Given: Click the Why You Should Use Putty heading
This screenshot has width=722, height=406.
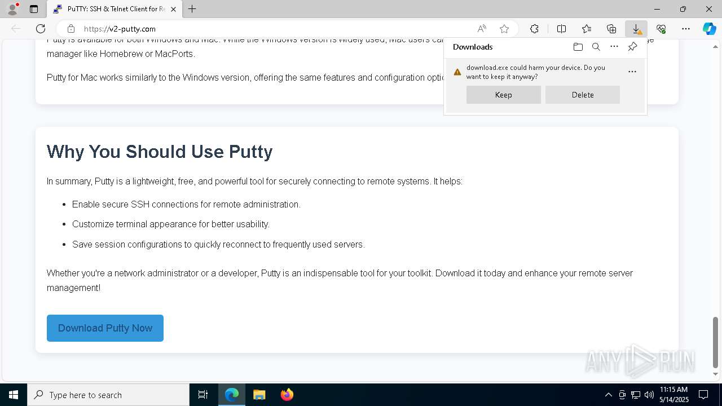Looking at the screenshot, I should coord(160,151).
